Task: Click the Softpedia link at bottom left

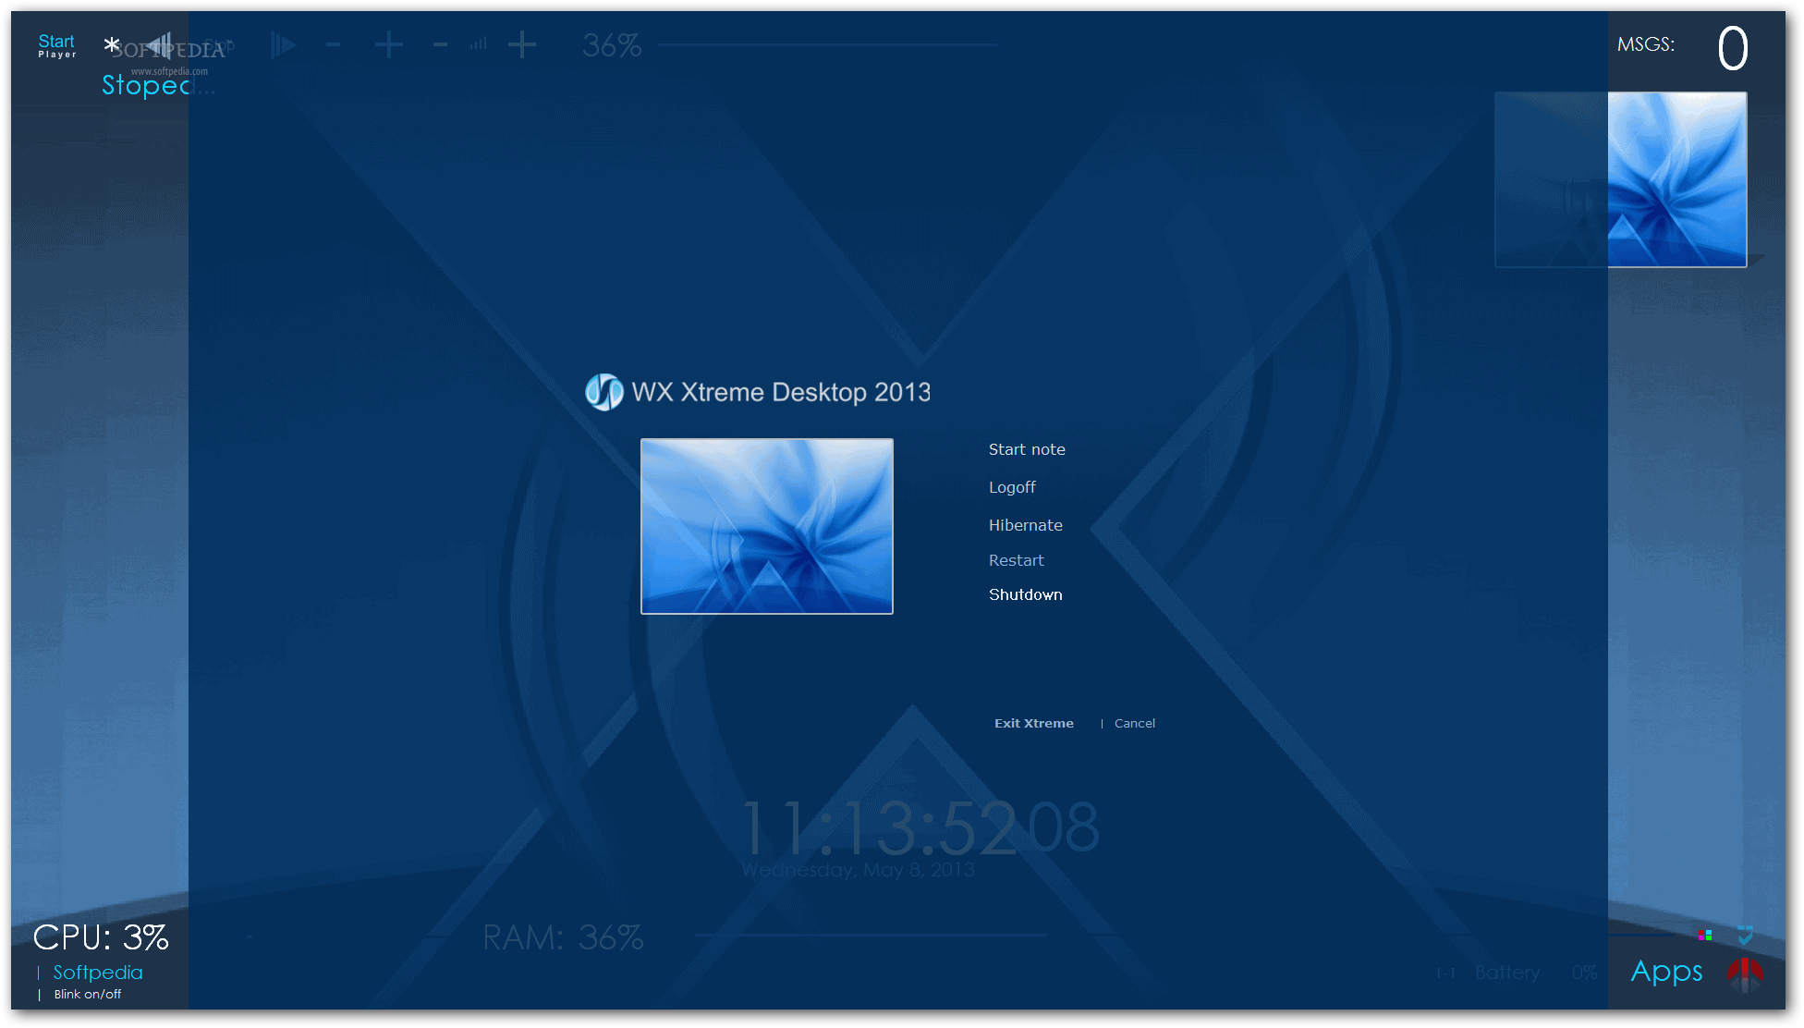Action: click(x=97, y=973)
